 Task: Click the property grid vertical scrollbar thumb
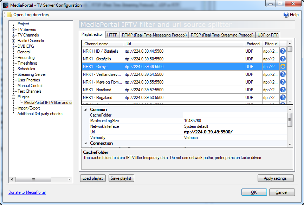pyautogui.click(x=290, y=119)
